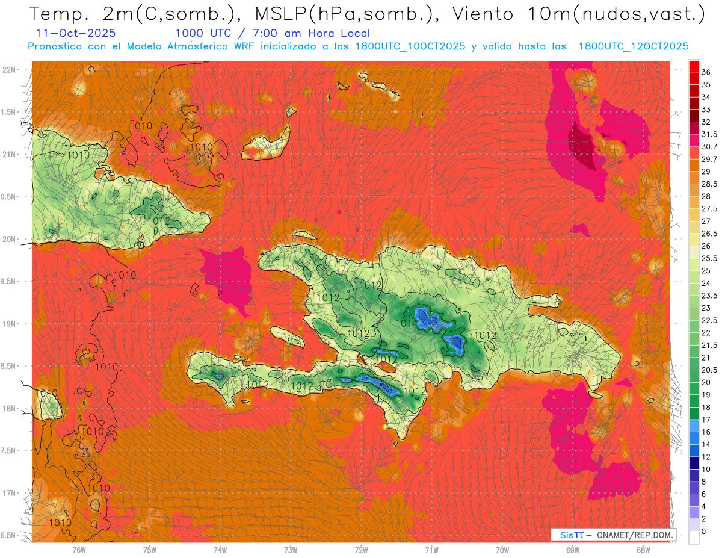The height and width of the screenshot is (558, 722).
Task: Click the SisTT ONAMET/REP.DOM. watermark box
Action: click(614, 535)
